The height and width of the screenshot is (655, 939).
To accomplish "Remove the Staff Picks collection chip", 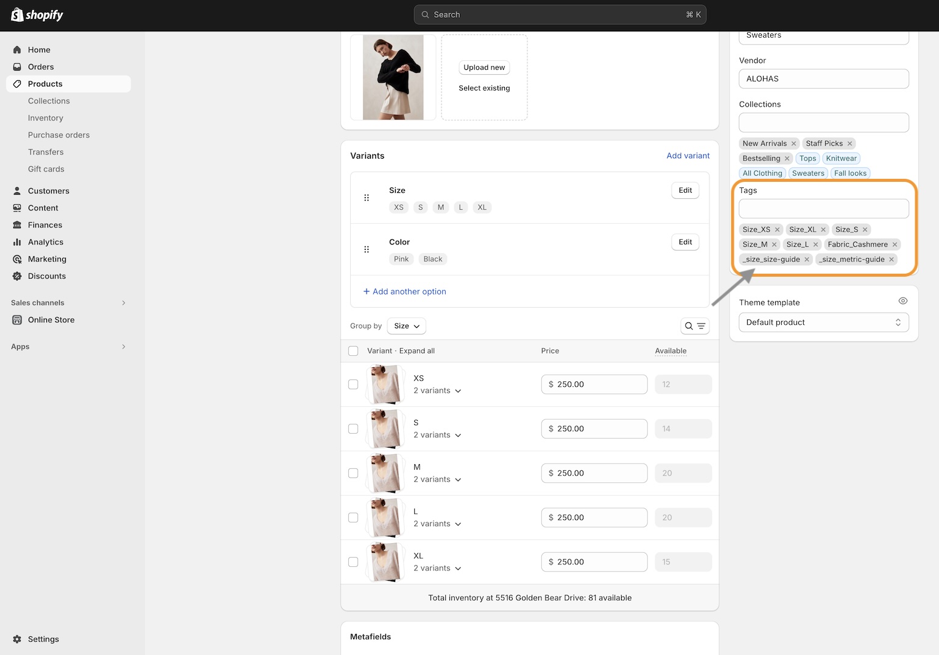I will (x=849, y=144).
